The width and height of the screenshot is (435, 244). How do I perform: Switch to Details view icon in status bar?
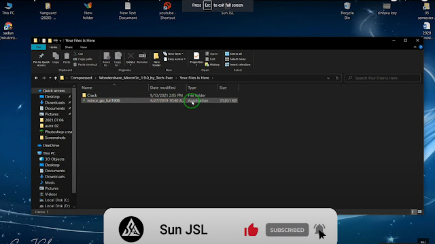click(x=413, y=211)
